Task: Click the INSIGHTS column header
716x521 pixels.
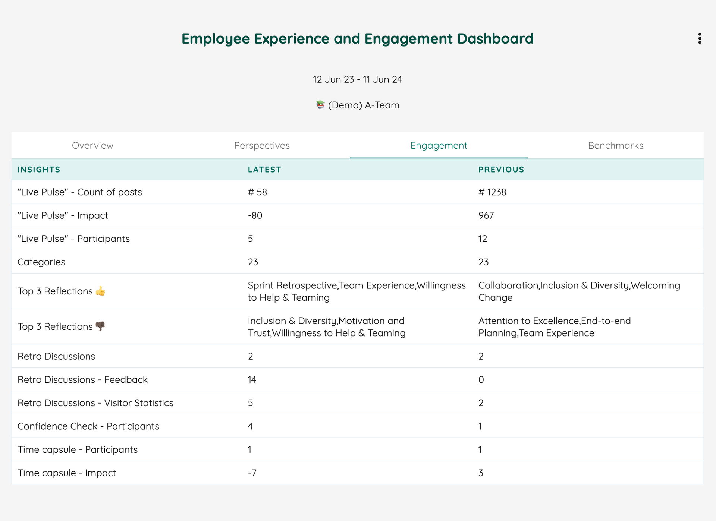Action: [39, 170]
